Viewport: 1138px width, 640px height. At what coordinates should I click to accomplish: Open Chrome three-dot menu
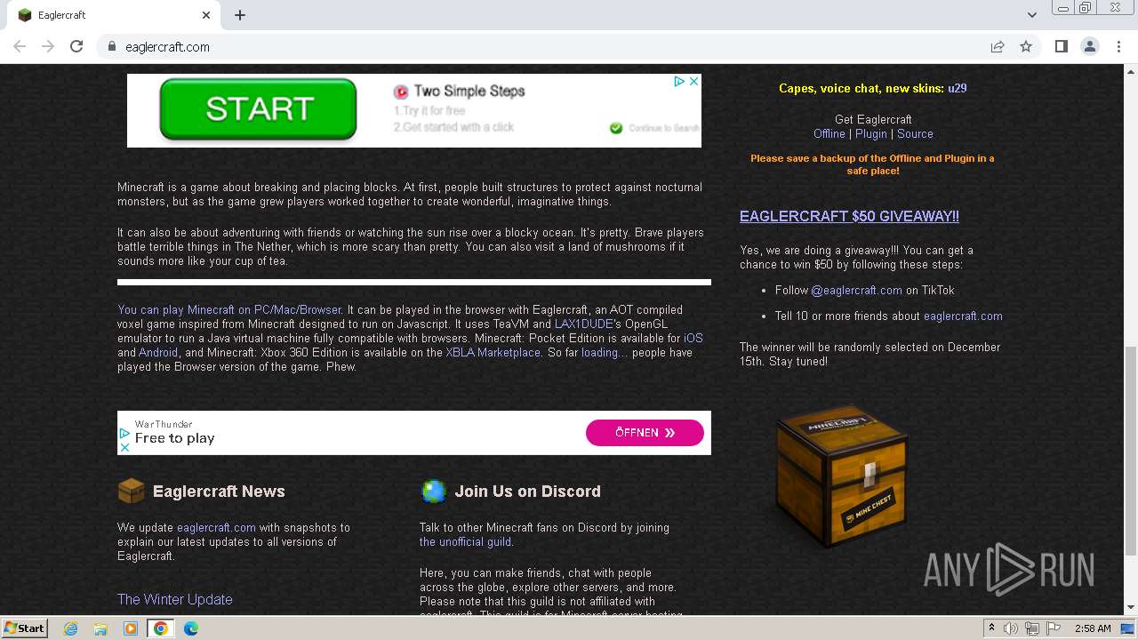point(1118,46)
